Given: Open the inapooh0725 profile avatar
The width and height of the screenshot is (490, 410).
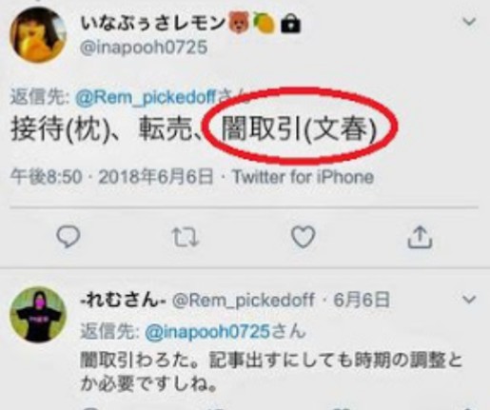Looking at the screenshot, I should [x=38, y=35].
